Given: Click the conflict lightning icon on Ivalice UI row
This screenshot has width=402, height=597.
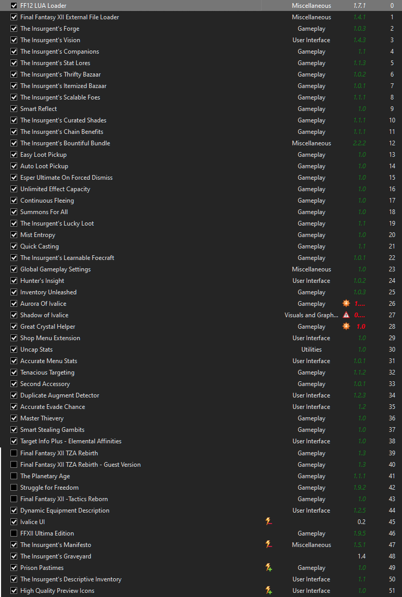Looking at the screenshot, I should pyautogui.click(x=269, y=521).
